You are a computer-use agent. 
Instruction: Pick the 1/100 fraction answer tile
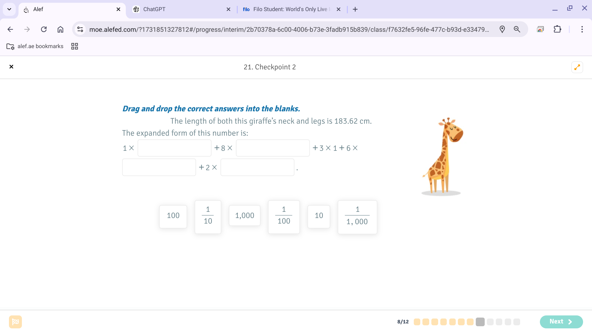[284, 217]
